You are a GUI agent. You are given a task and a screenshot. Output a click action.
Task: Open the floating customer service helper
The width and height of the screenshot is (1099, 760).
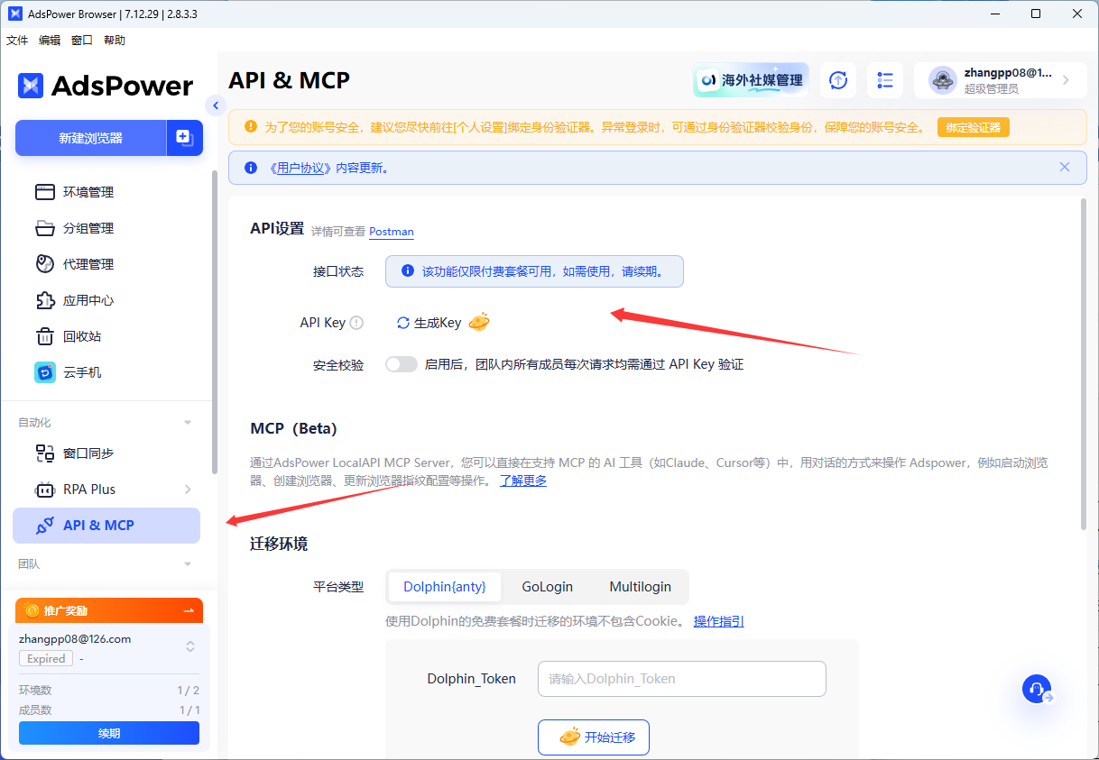(1037, 689)
